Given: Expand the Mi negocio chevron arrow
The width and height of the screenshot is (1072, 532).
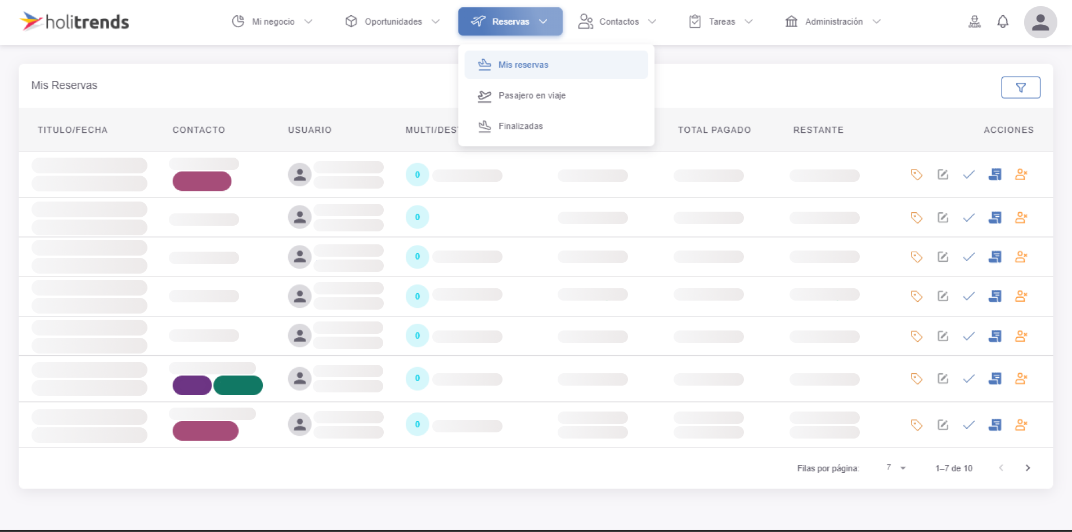Looking at the screenshot, I should point(308,21).
